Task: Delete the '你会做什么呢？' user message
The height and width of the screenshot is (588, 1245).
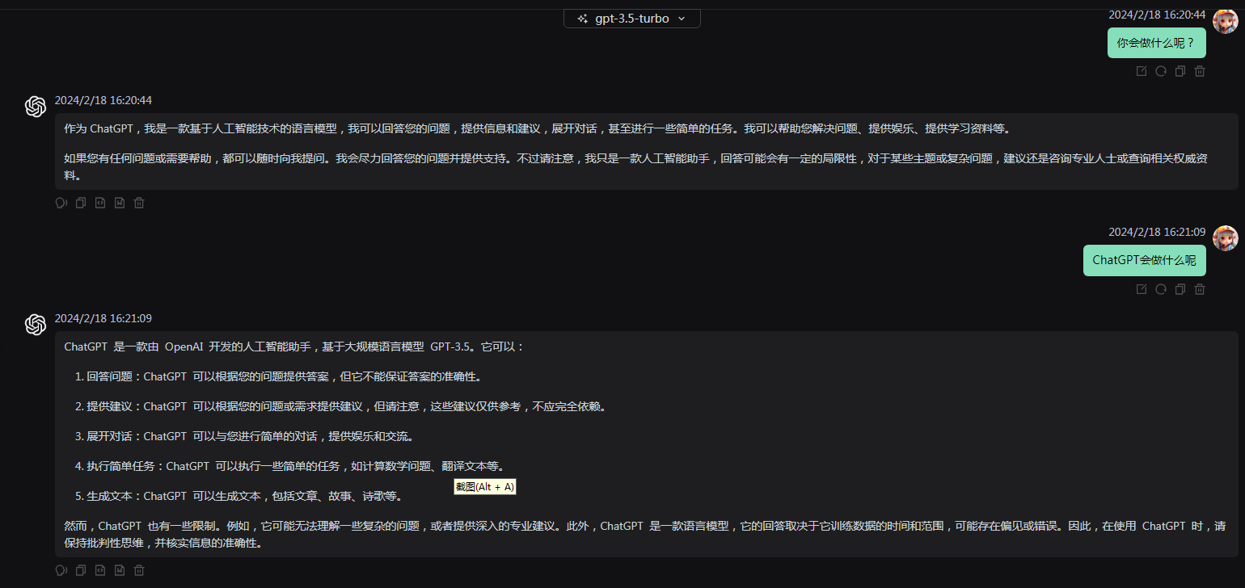Action: (x=1200, y=71)
